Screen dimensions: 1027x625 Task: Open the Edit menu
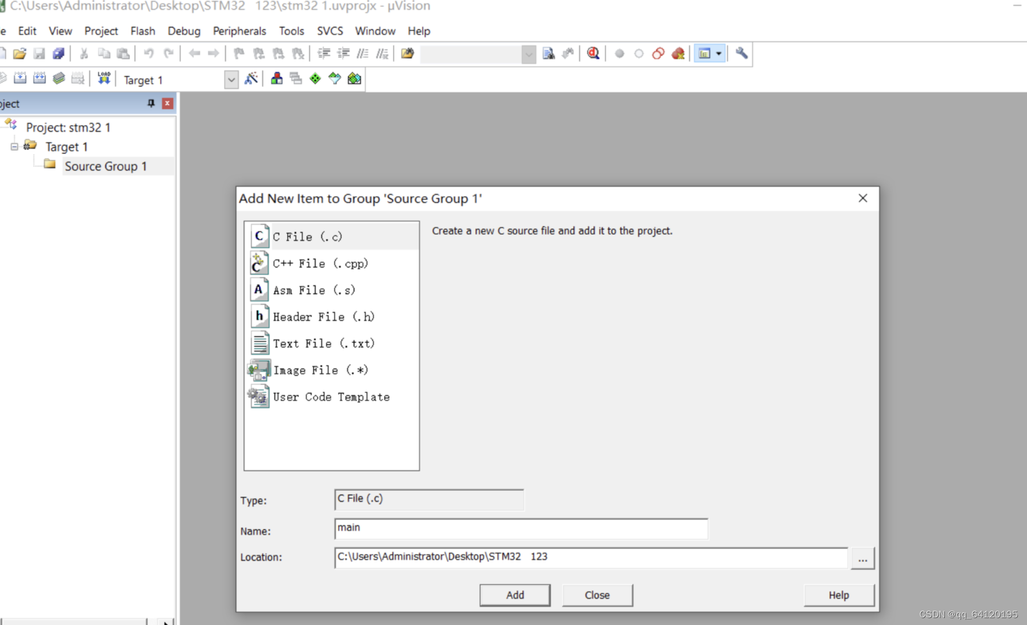point(27,31)
